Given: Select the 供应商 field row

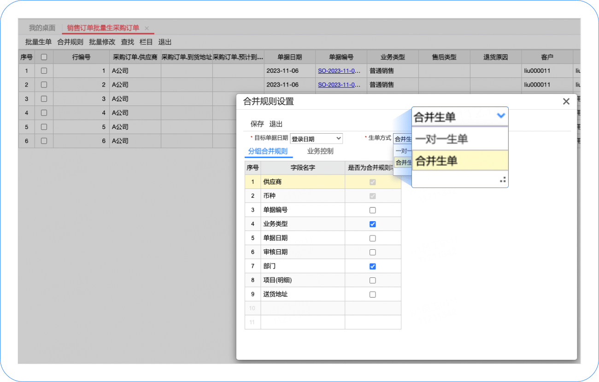Looking at the screenshot, I should (323, 182).
